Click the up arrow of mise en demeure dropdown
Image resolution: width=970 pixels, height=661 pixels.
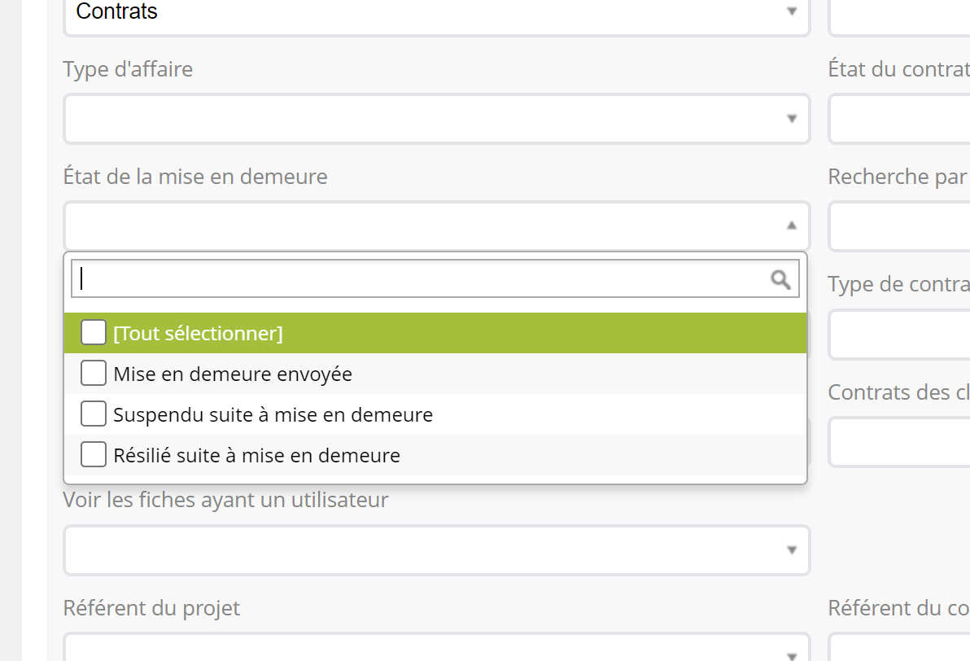[x=791, y=225]
